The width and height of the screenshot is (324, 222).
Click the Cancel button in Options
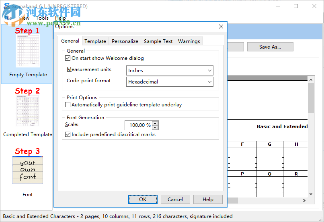pyautogui.click(x=175, y=199)
